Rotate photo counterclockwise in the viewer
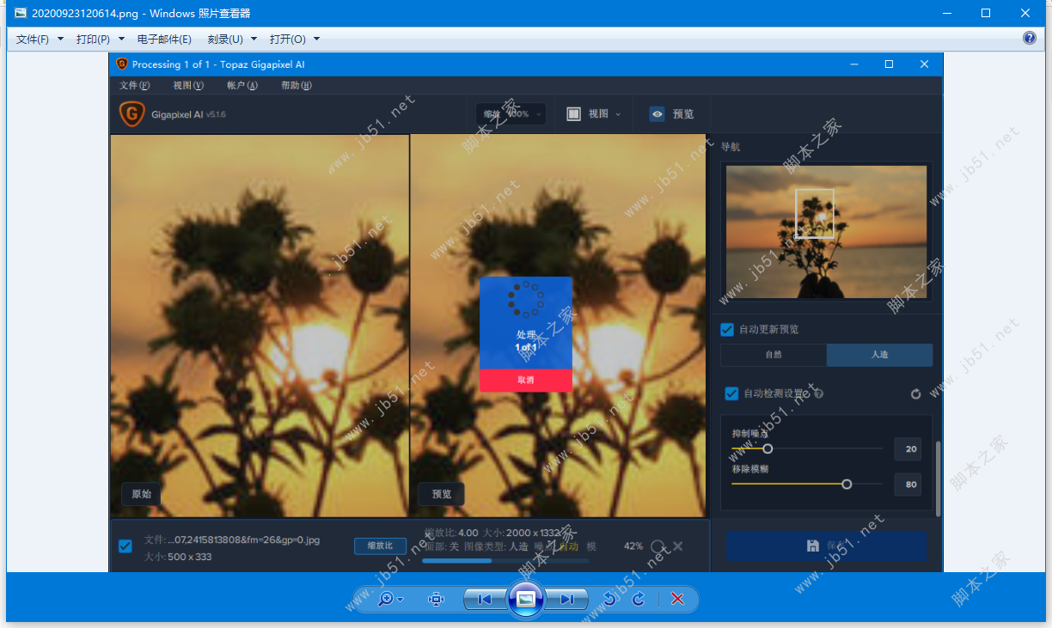Screen dimensions: 1052x628 610,600
